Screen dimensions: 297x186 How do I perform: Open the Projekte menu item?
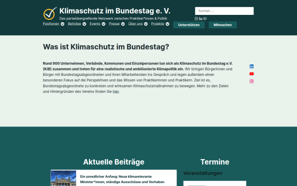(x=157, y=24)
